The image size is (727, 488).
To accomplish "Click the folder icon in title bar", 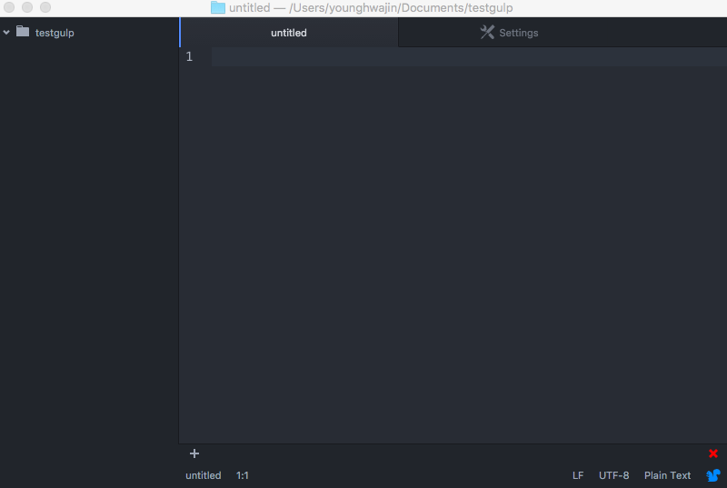I will coord(218,7).
